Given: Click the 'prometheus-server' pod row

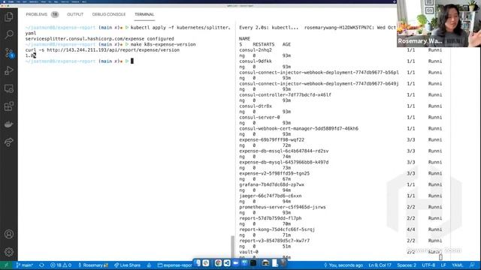Looking at the screenshot, I should click(283, 207).
